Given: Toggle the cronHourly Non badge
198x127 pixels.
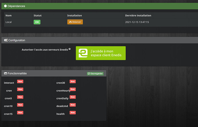Looking at the screenshot, I should click(x=73, y=89).
